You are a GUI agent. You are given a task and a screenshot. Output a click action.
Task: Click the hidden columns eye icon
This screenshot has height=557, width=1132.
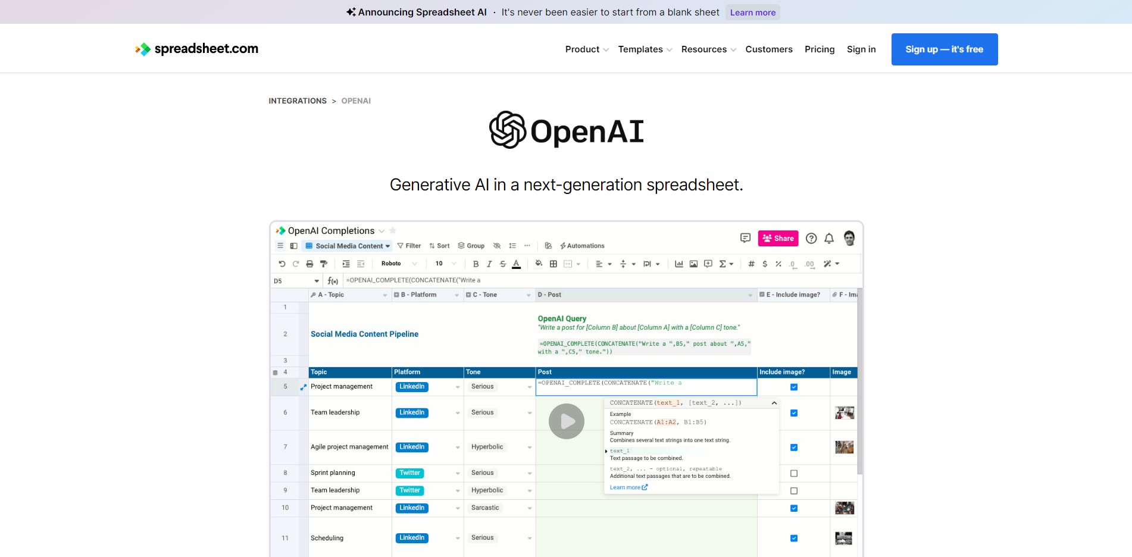pos(497,246)
